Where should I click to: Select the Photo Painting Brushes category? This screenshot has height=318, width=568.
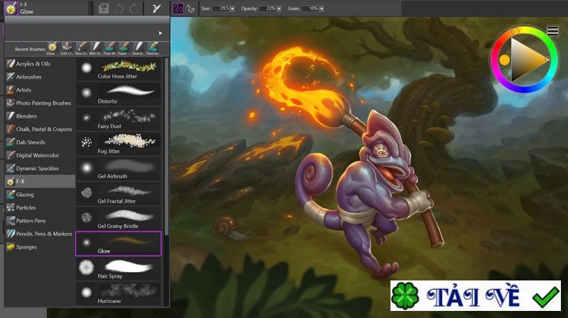click(x=40, y=103)
